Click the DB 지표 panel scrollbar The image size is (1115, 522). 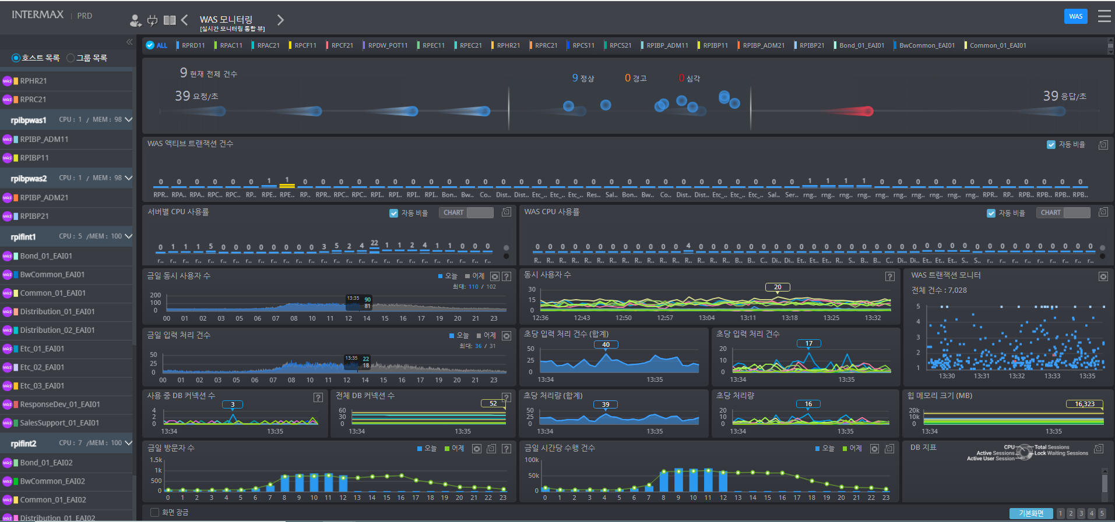[1105, 484]
